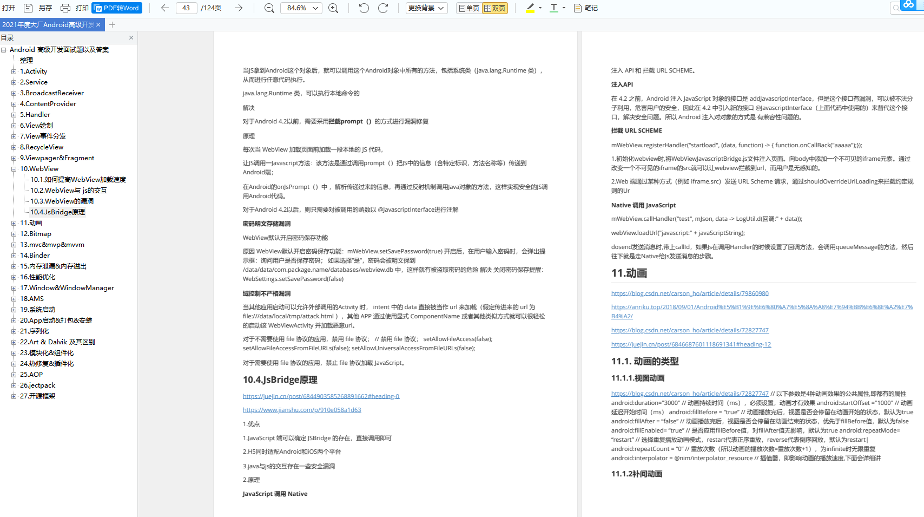924x517 pixels.
Task: Select 11.动画 in the outline
Action: click(x=31, y=223)
